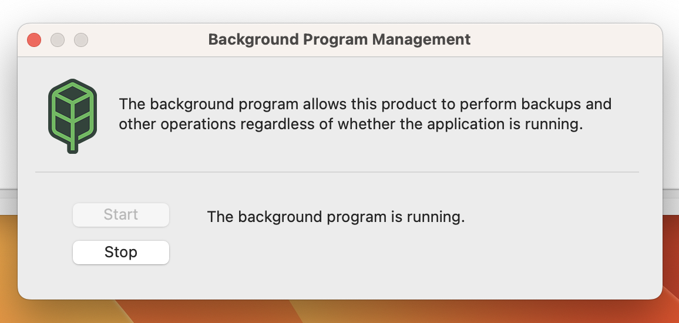Click the empty title bar area right of the title
The width and height of the screenshot is (679, 323).
(x=563, y=40)
